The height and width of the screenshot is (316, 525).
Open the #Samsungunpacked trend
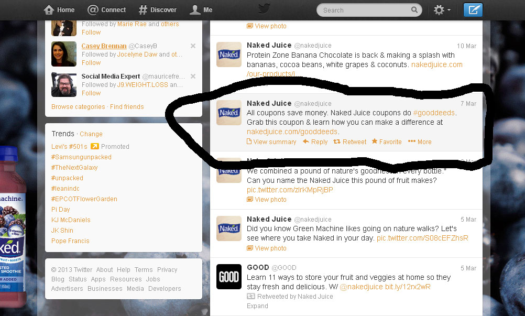[81, 157]
